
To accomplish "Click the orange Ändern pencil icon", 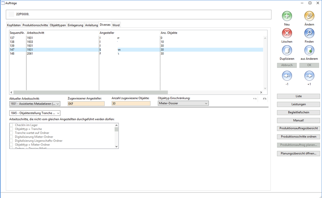I will click(309, 16).
